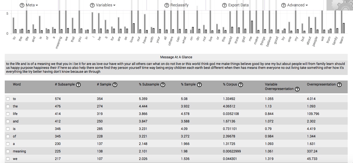This screenshot has width=353, height=163.
Task: Tick the checkbox for word 'meaning'
Action: pos(8,151)
